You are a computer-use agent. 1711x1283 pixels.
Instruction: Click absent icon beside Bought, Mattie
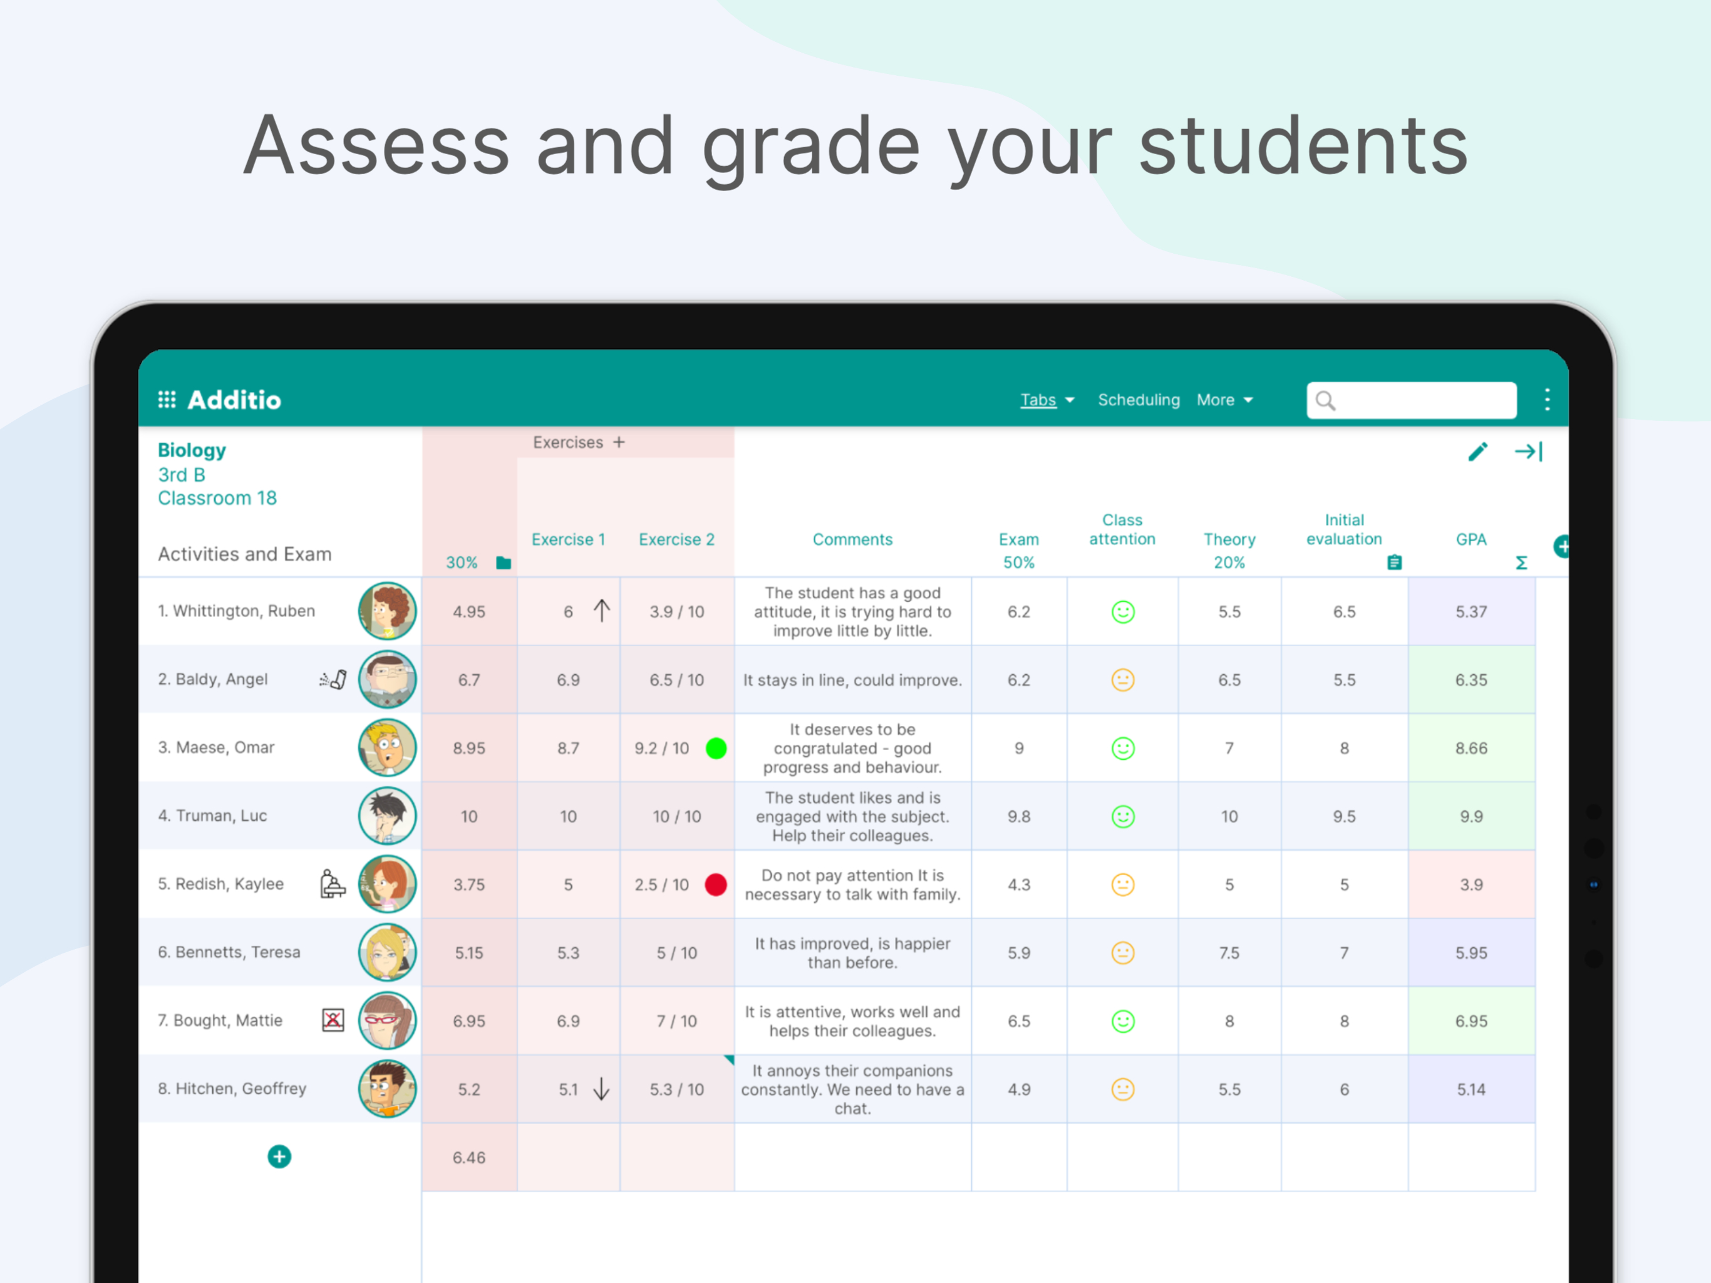click(x=333, y=1020)
